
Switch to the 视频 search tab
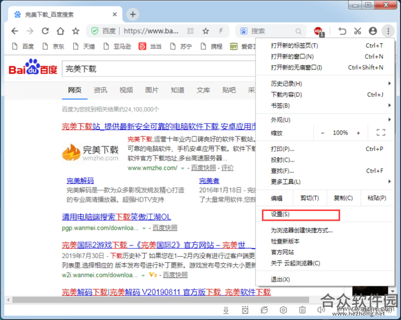pos(126,90)
